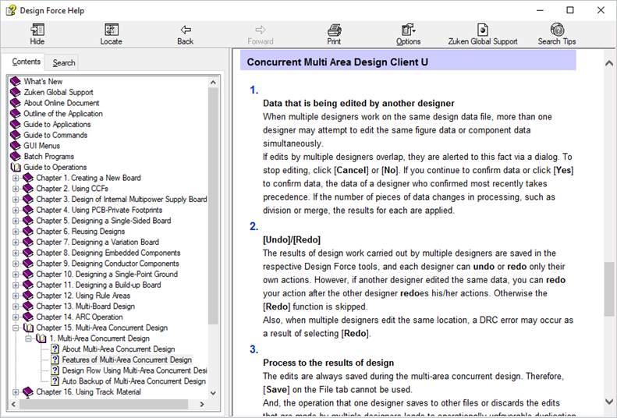Click the heading 'Data that is being edited by another designer'

point(359,104)
